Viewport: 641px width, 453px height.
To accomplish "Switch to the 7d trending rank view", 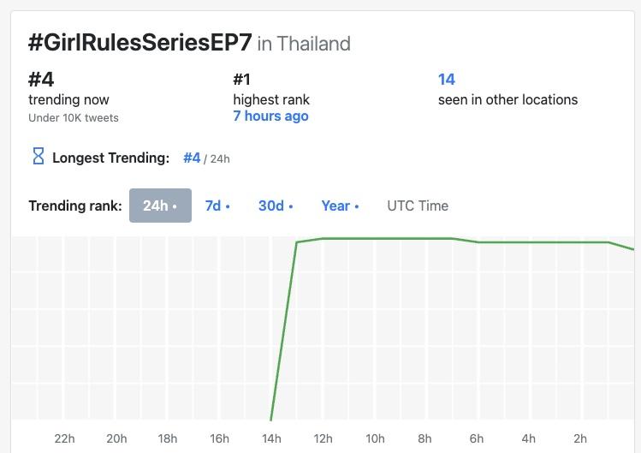I will pos(217,206).
